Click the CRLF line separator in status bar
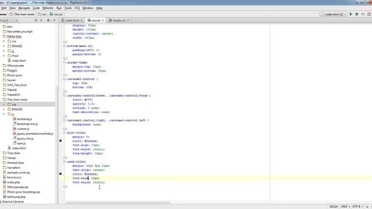372x209 pixels. (x=345, y=207)
